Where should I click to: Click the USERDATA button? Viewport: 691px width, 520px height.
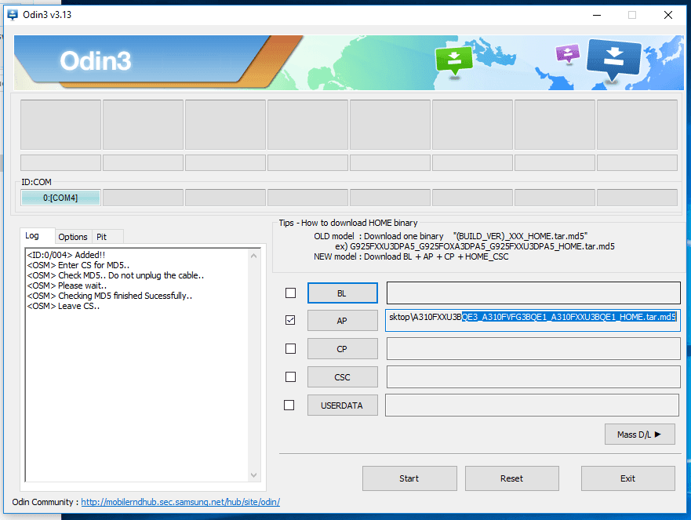[x=343, y=405]
